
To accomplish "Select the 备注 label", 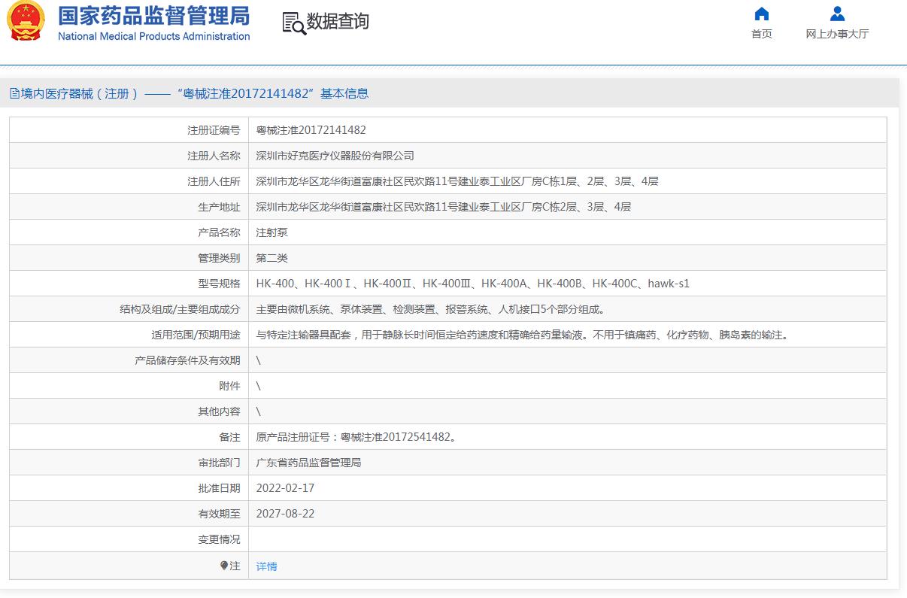I will [229, 437].
